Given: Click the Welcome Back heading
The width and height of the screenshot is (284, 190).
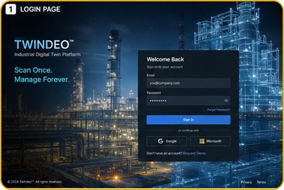Looking at the screenshot, I should coord(165,59).
